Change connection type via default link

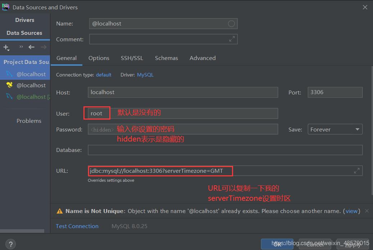pos(104,75)
